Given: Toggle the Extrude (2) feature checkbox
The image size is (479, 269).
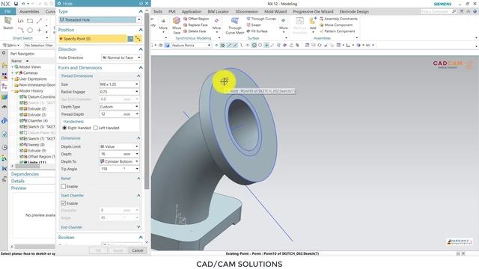Looking at the screenshot, I should tap(22, 108).
